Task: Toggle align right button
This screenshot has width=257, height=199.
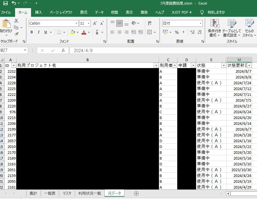Action: click(x=126, y=32)
